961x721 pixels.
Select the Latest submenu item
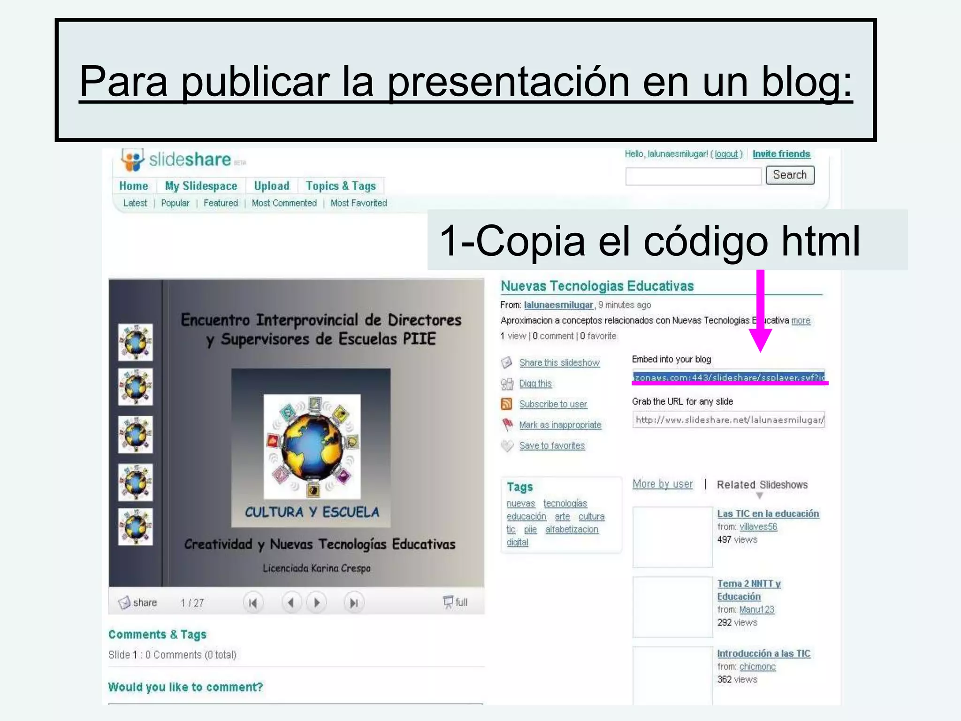click(135, 203)
